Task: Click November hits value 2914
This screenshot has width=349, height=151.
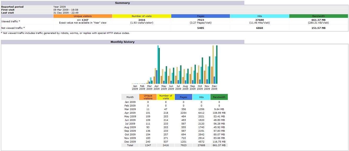Action: tap(201, 138)
